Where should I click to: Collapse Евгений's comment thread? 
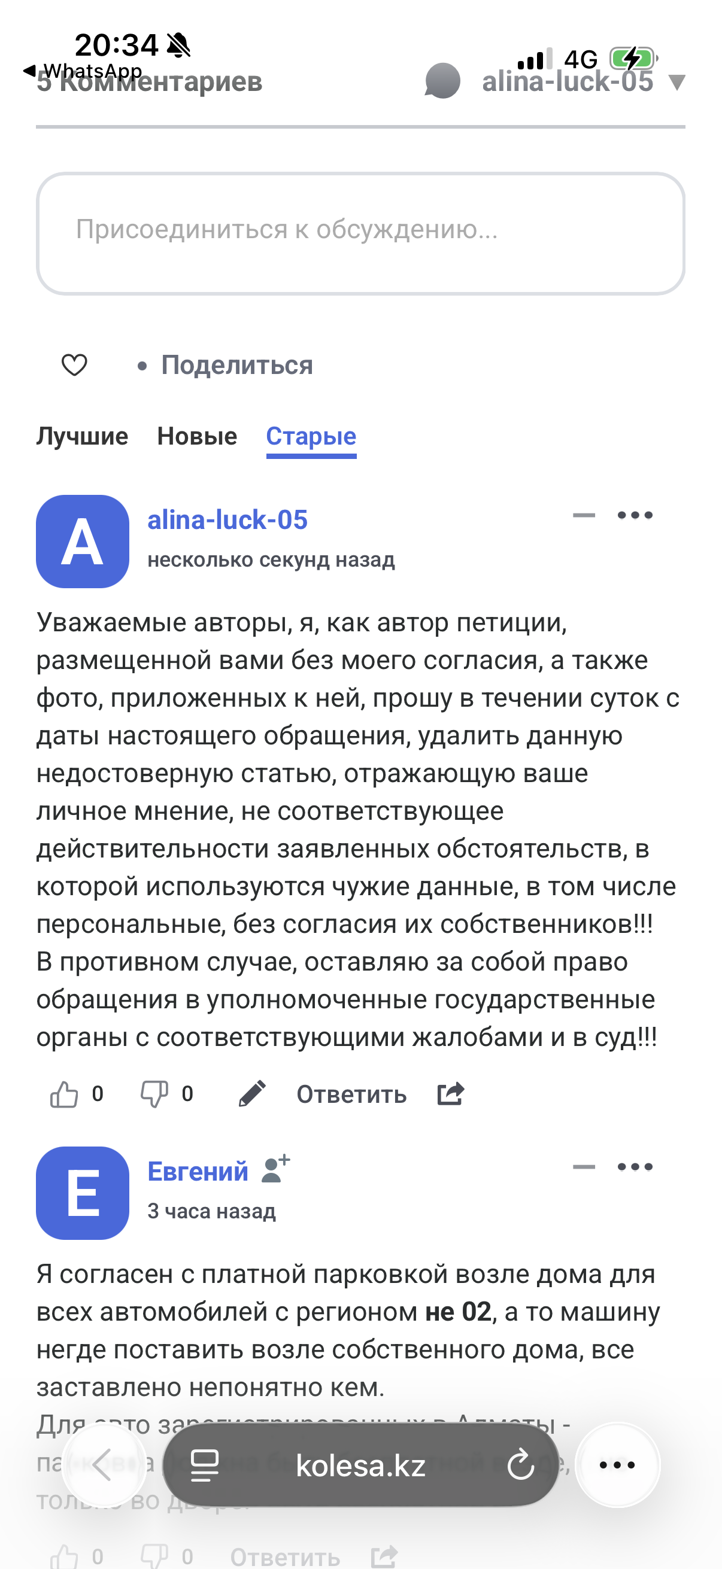pos(584,1167)
